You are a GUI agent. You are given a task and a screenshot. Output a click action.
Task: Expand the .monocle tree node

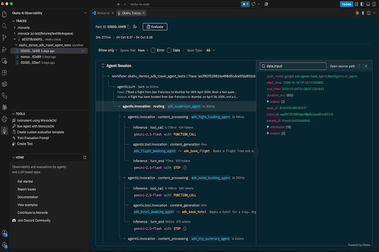[15, 28]
